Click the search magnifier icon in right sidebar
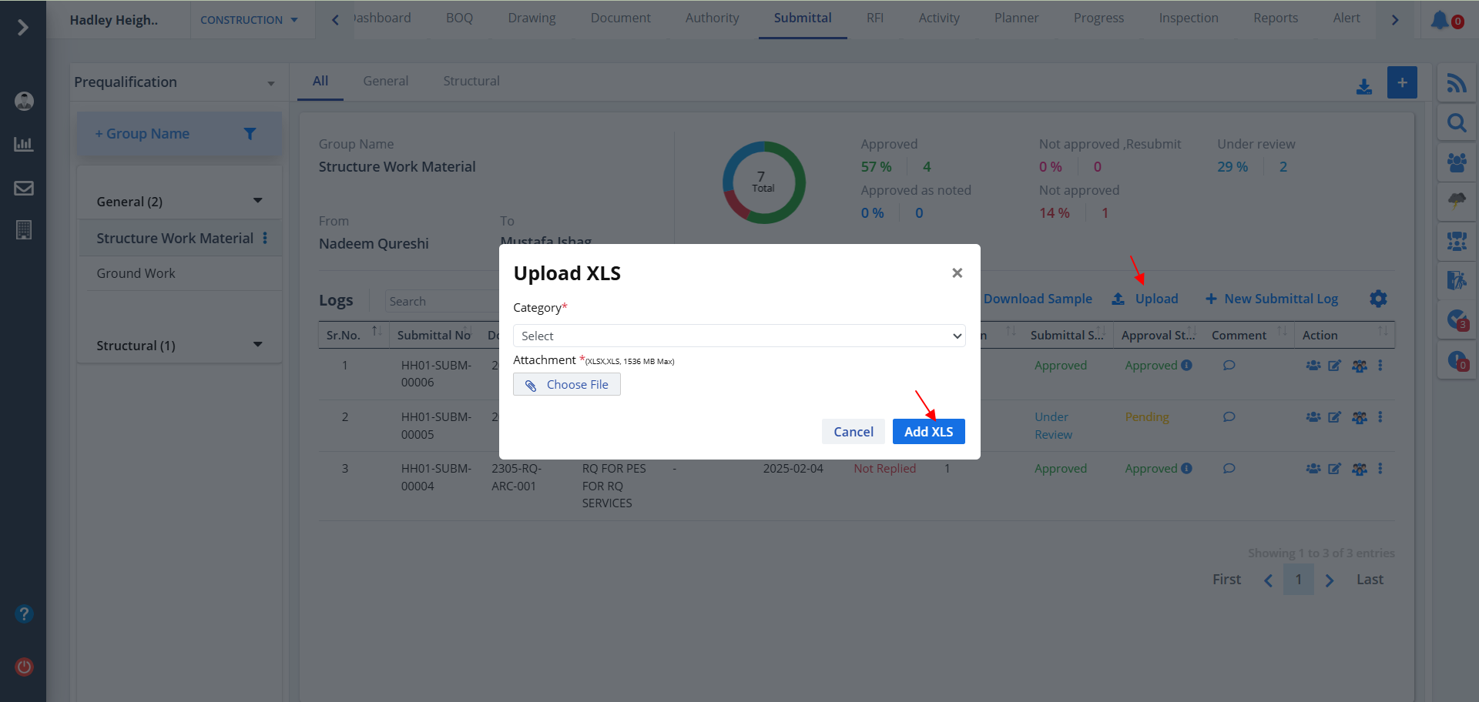 (1456, 123)
